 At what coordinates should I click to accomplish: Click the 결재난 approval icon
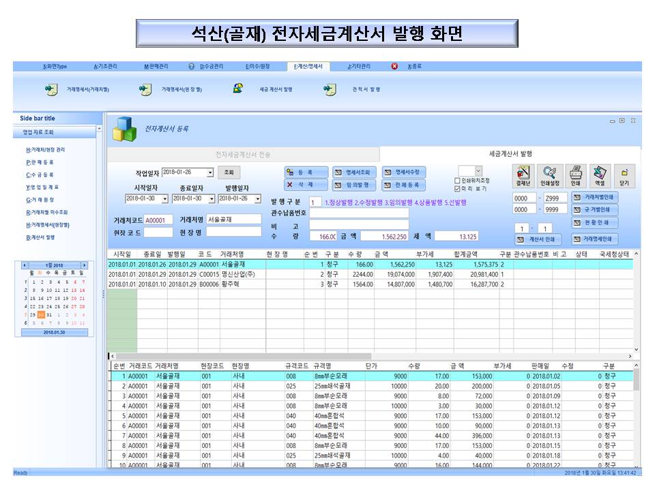coord(522,175)
